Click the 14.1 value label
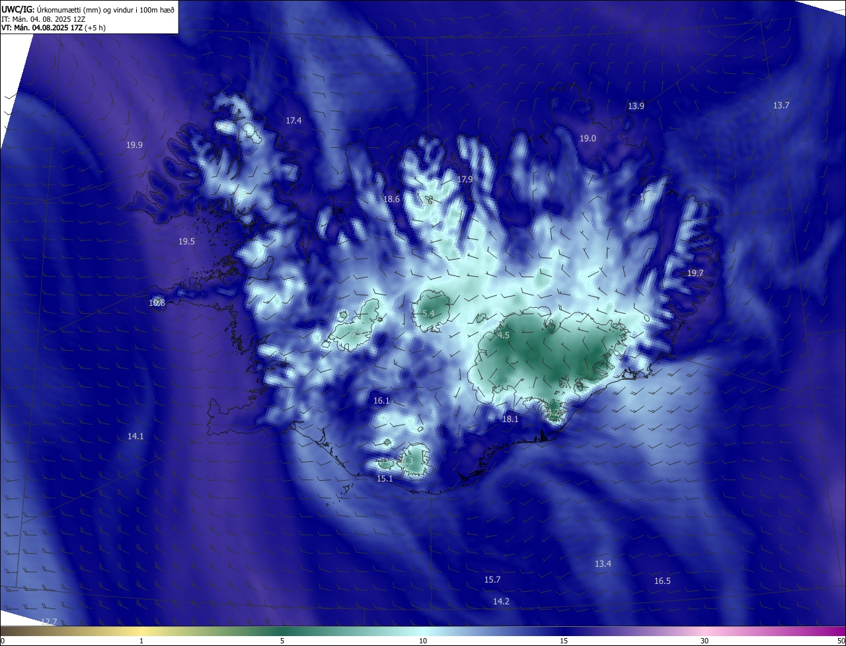Viewport: 846px width, 646px height. point(135,437)
